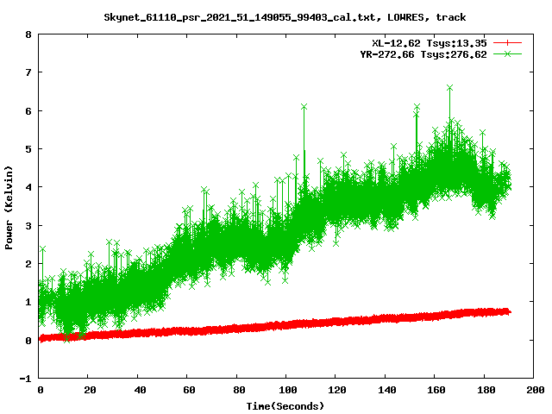Click the green spike peak near 152 seconds

[x=417, y=107]
